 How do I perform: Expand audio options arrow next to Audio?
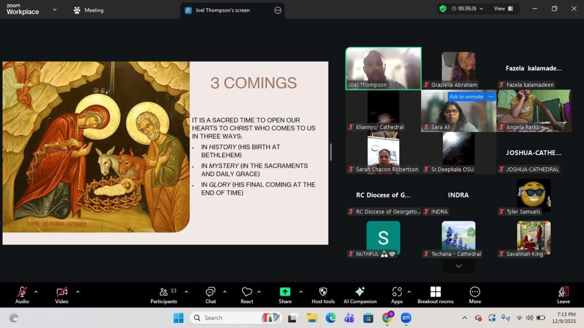point(36,292)
